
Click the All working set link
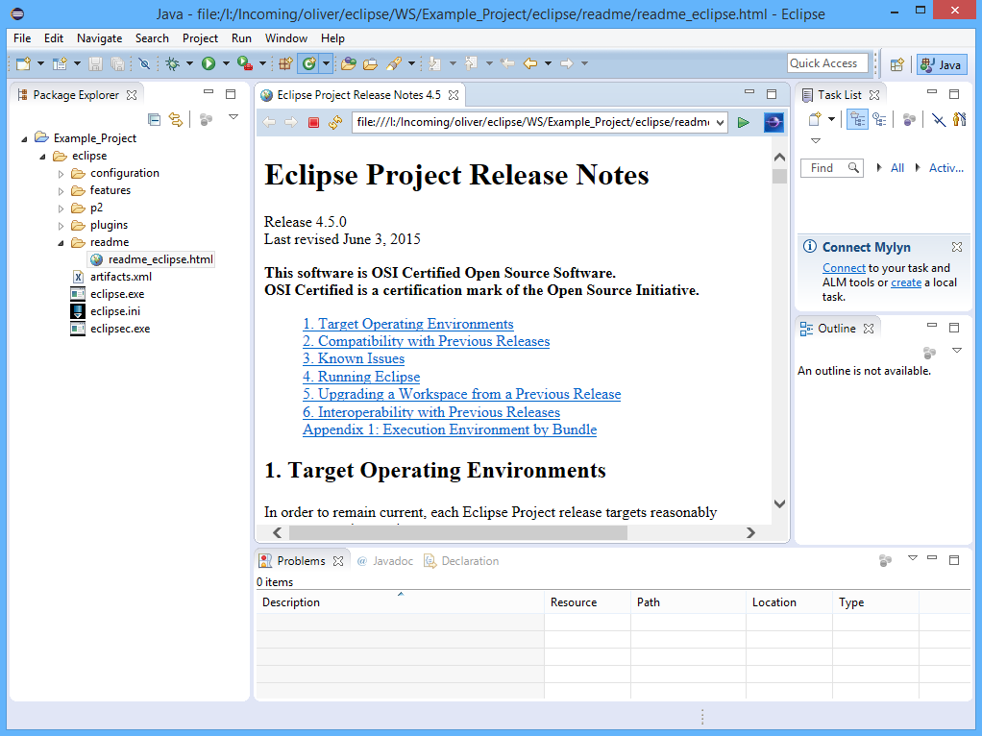click(897, 168)
